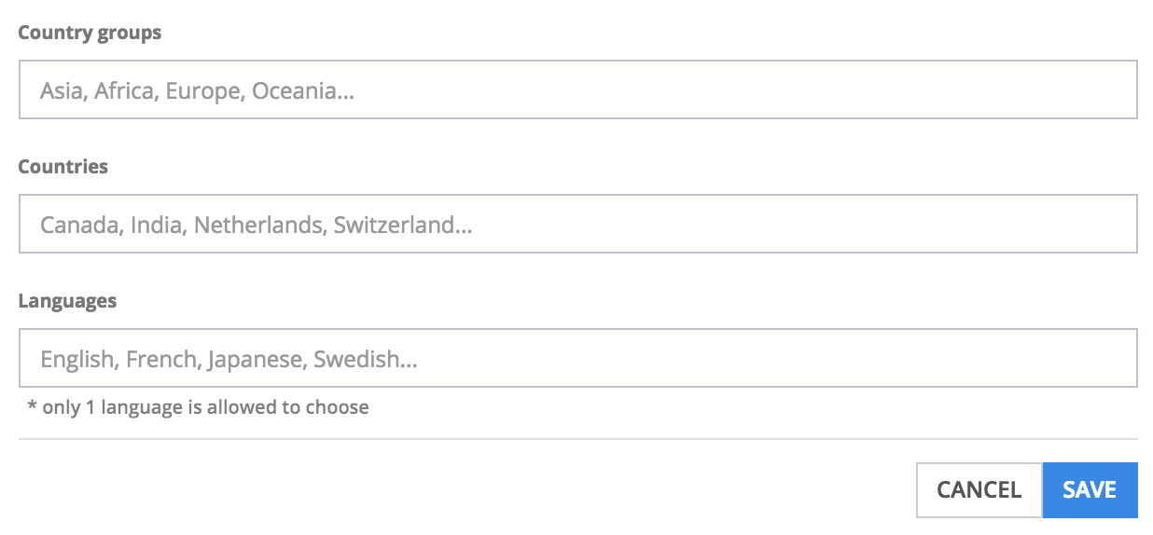
Task: Select the Countries label text
Action: click(63, 167)
